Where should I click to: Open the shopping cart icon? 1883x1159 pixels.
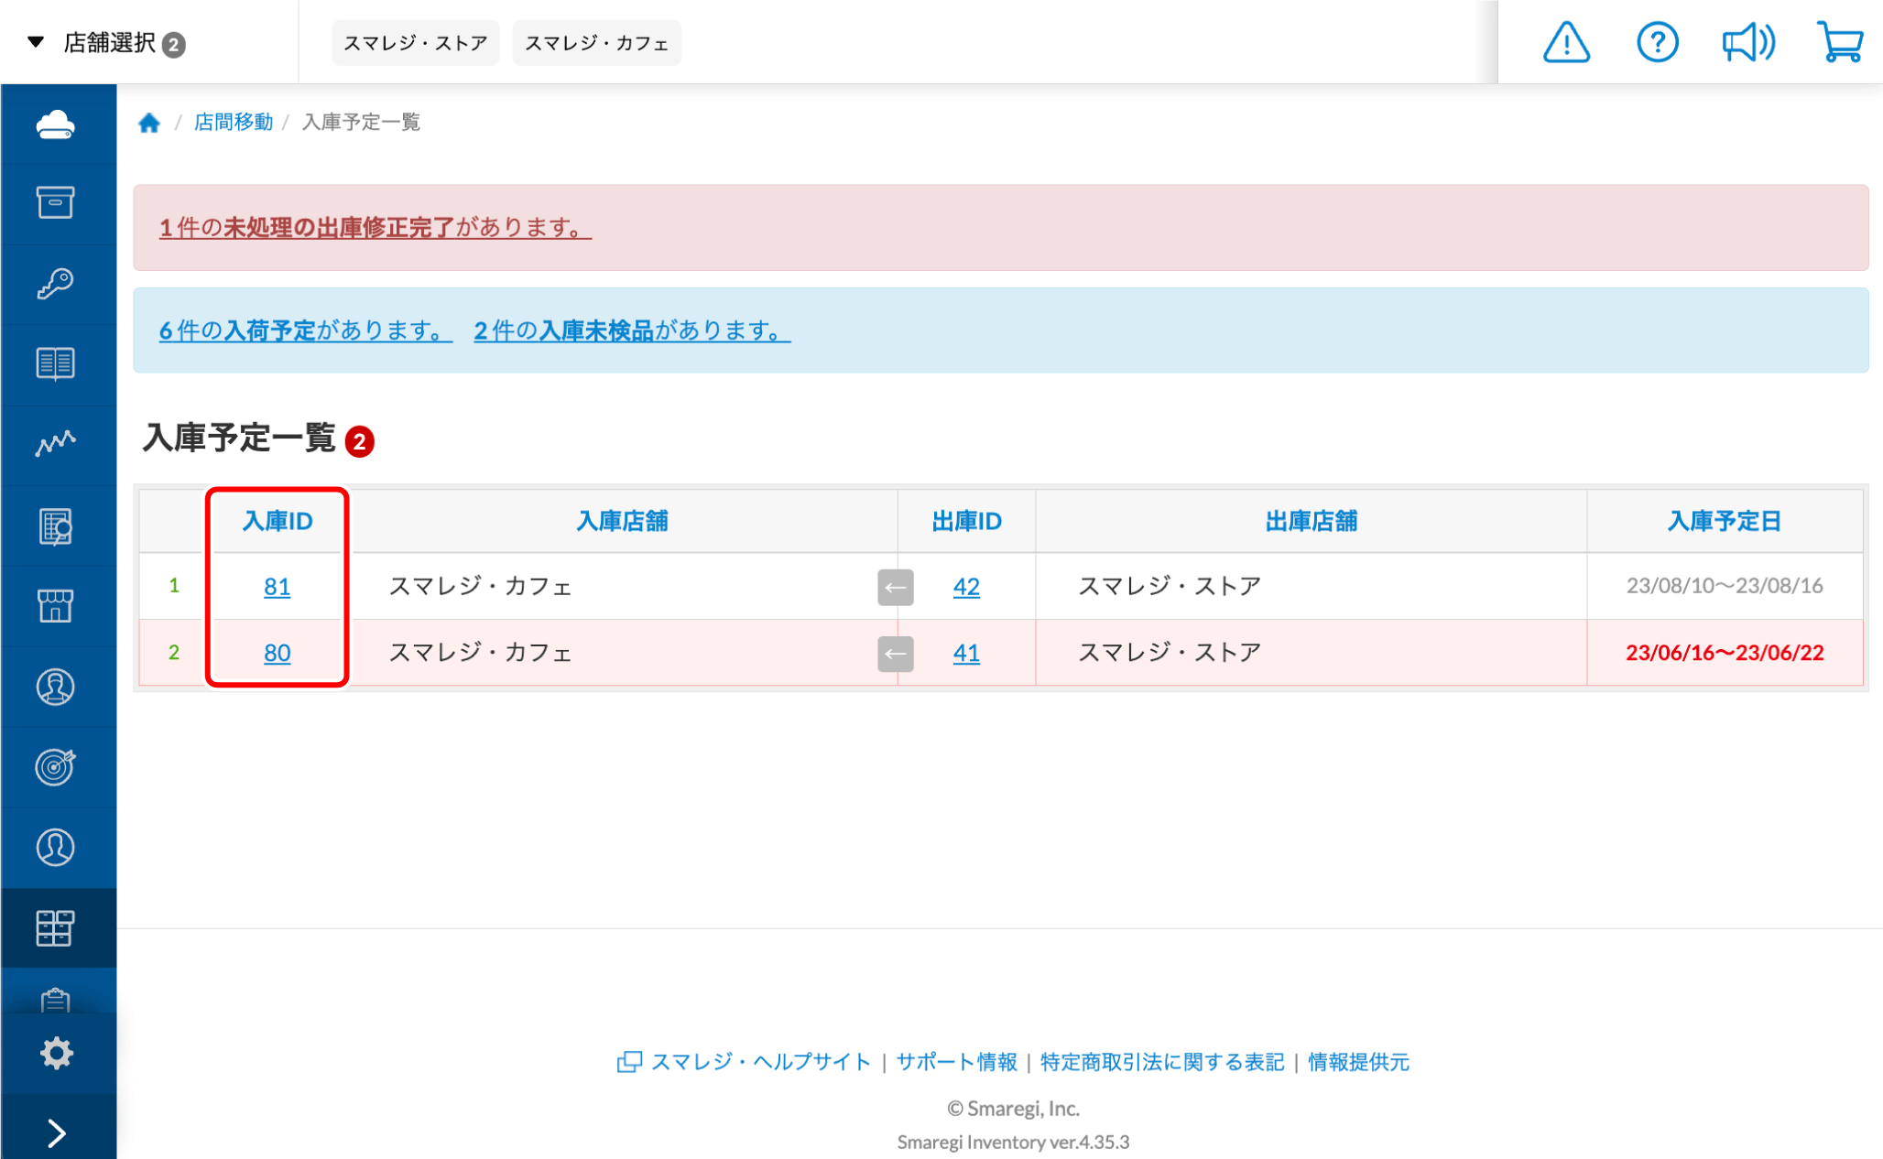(x=1839, y=41)
